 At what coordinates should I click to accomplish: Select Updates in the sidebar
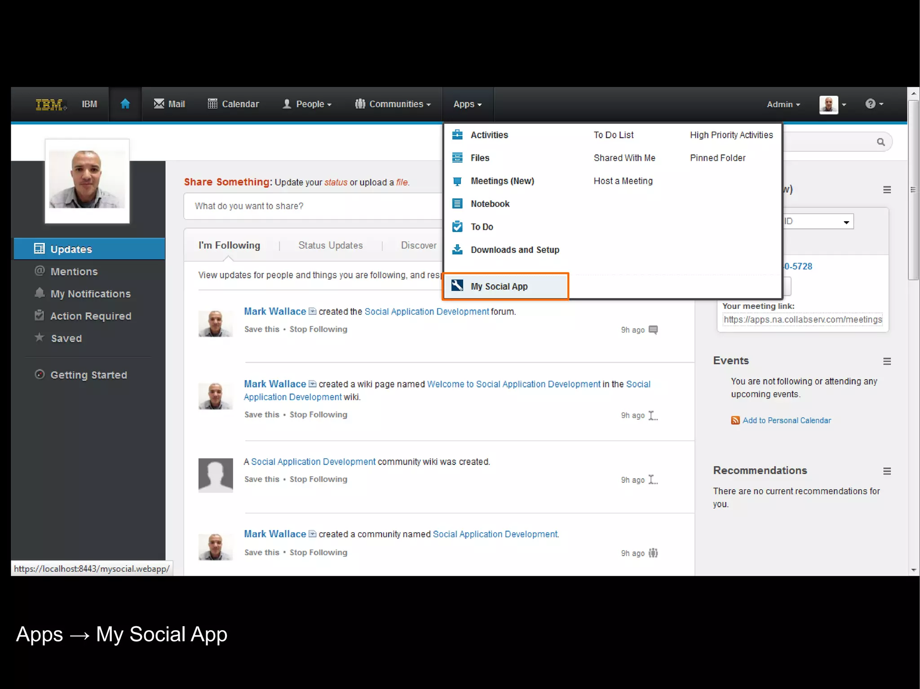[x=89, y=249]
